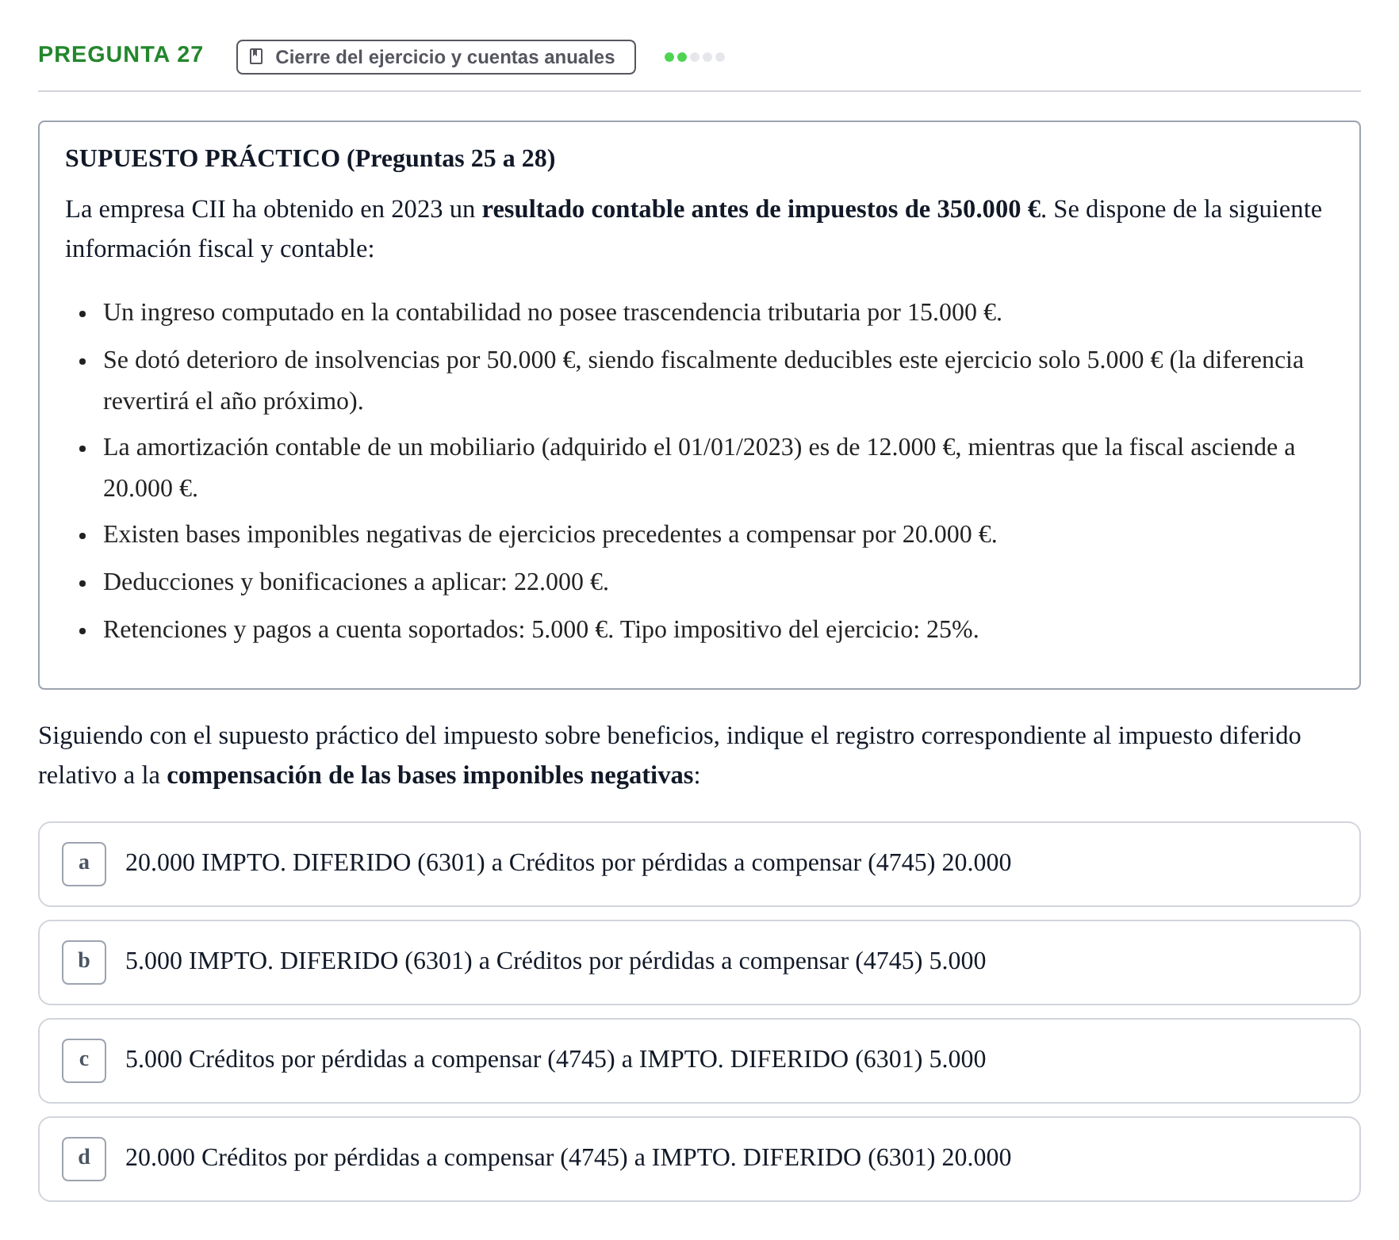
Task: Choose option '20.000 IMPTO. DIFERIDO (6301) a Créditos'
Action: 699,863
